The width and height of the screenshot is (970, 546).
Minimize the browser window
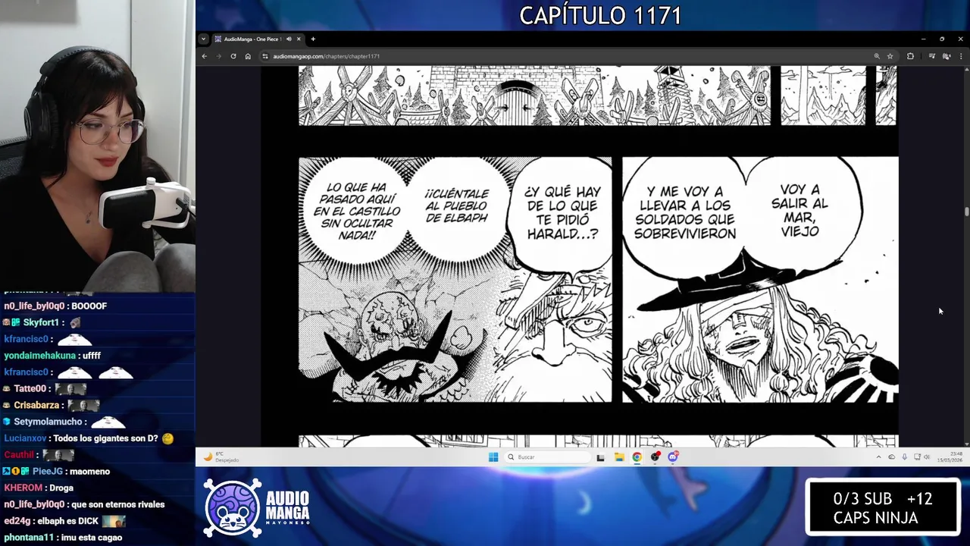point(923,39)
